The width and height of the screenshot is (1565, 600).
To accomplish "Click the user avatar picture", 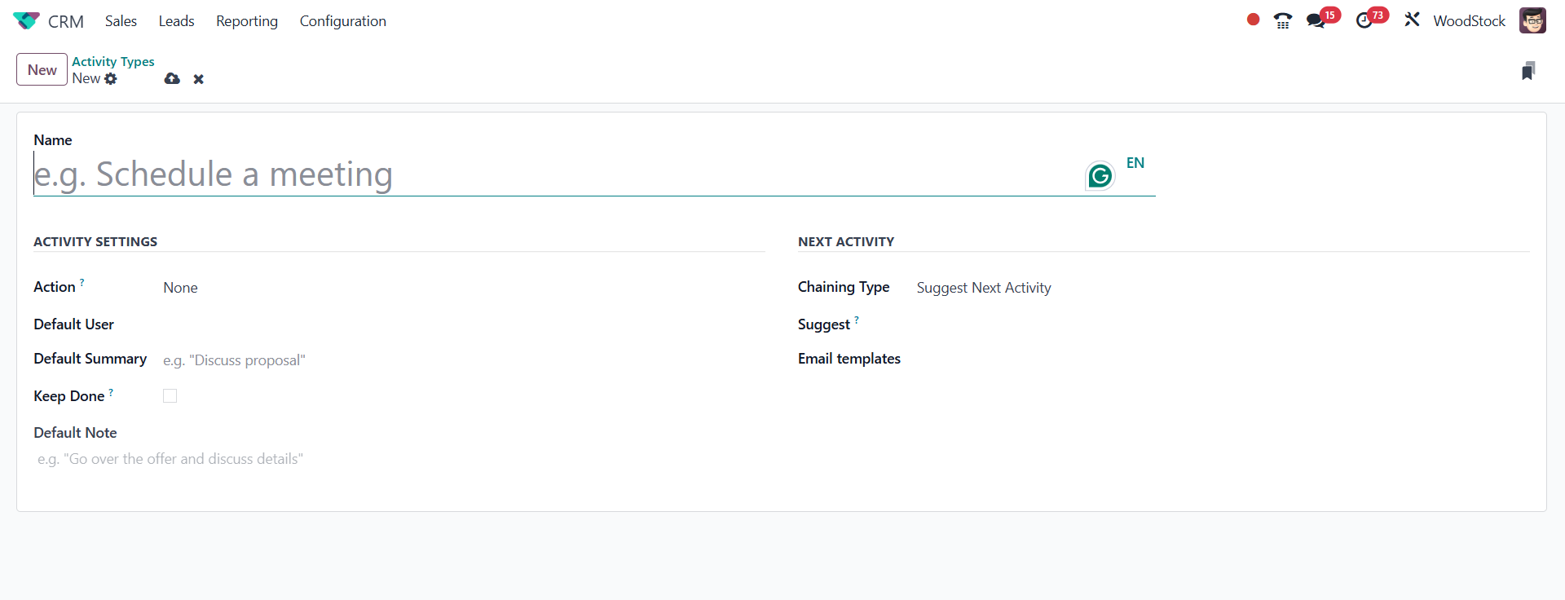I will (1532, 20).
